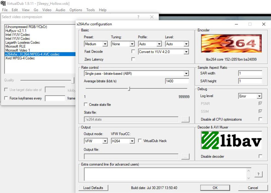Screen dimensions: 271x193
Task: Enable the Zero Latency checkbox
Action: coord(133,59)
